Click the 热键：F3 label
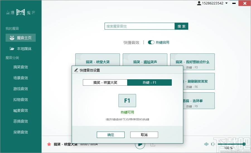Screen dimensions: 251x153 (192, 68)
